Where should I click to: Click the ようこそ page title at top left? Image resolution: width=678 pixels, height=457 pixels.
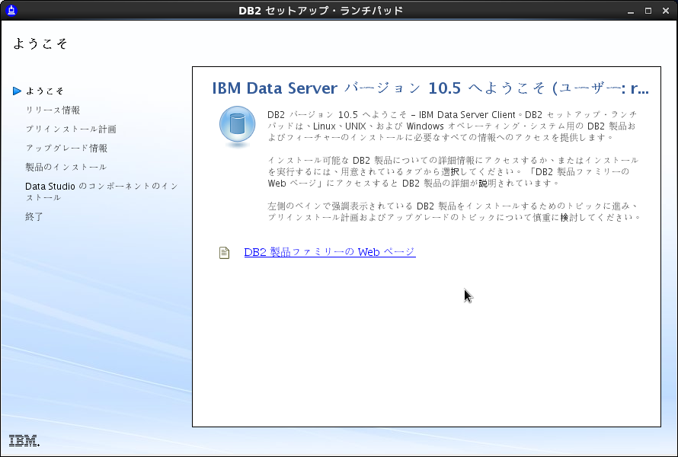pyautogui.click(x=40, y=43)
